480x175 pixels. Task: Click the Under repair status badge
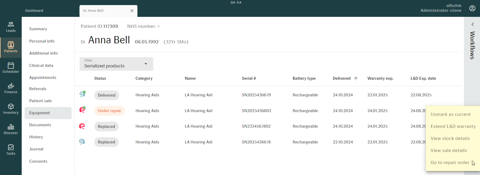click(x=109, y=111)
